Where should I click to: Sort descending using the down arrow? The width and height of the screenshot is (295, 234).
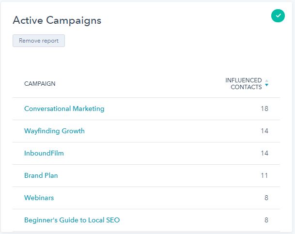[x=266, y=85]
